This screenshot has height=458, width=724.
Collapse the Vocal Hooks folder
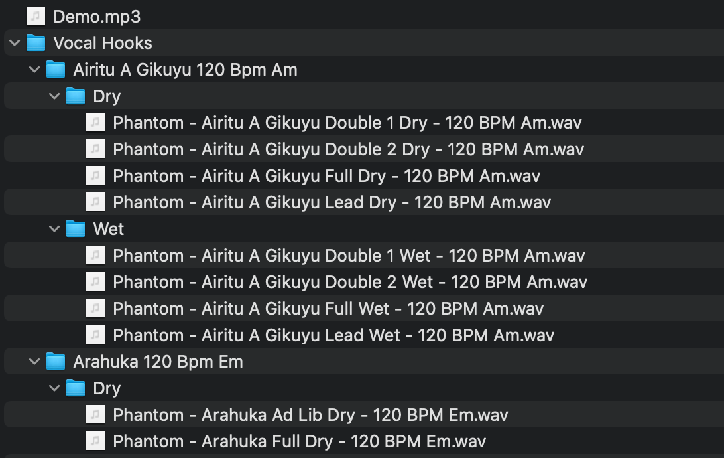pyautogui.click(x=15, y=43)
